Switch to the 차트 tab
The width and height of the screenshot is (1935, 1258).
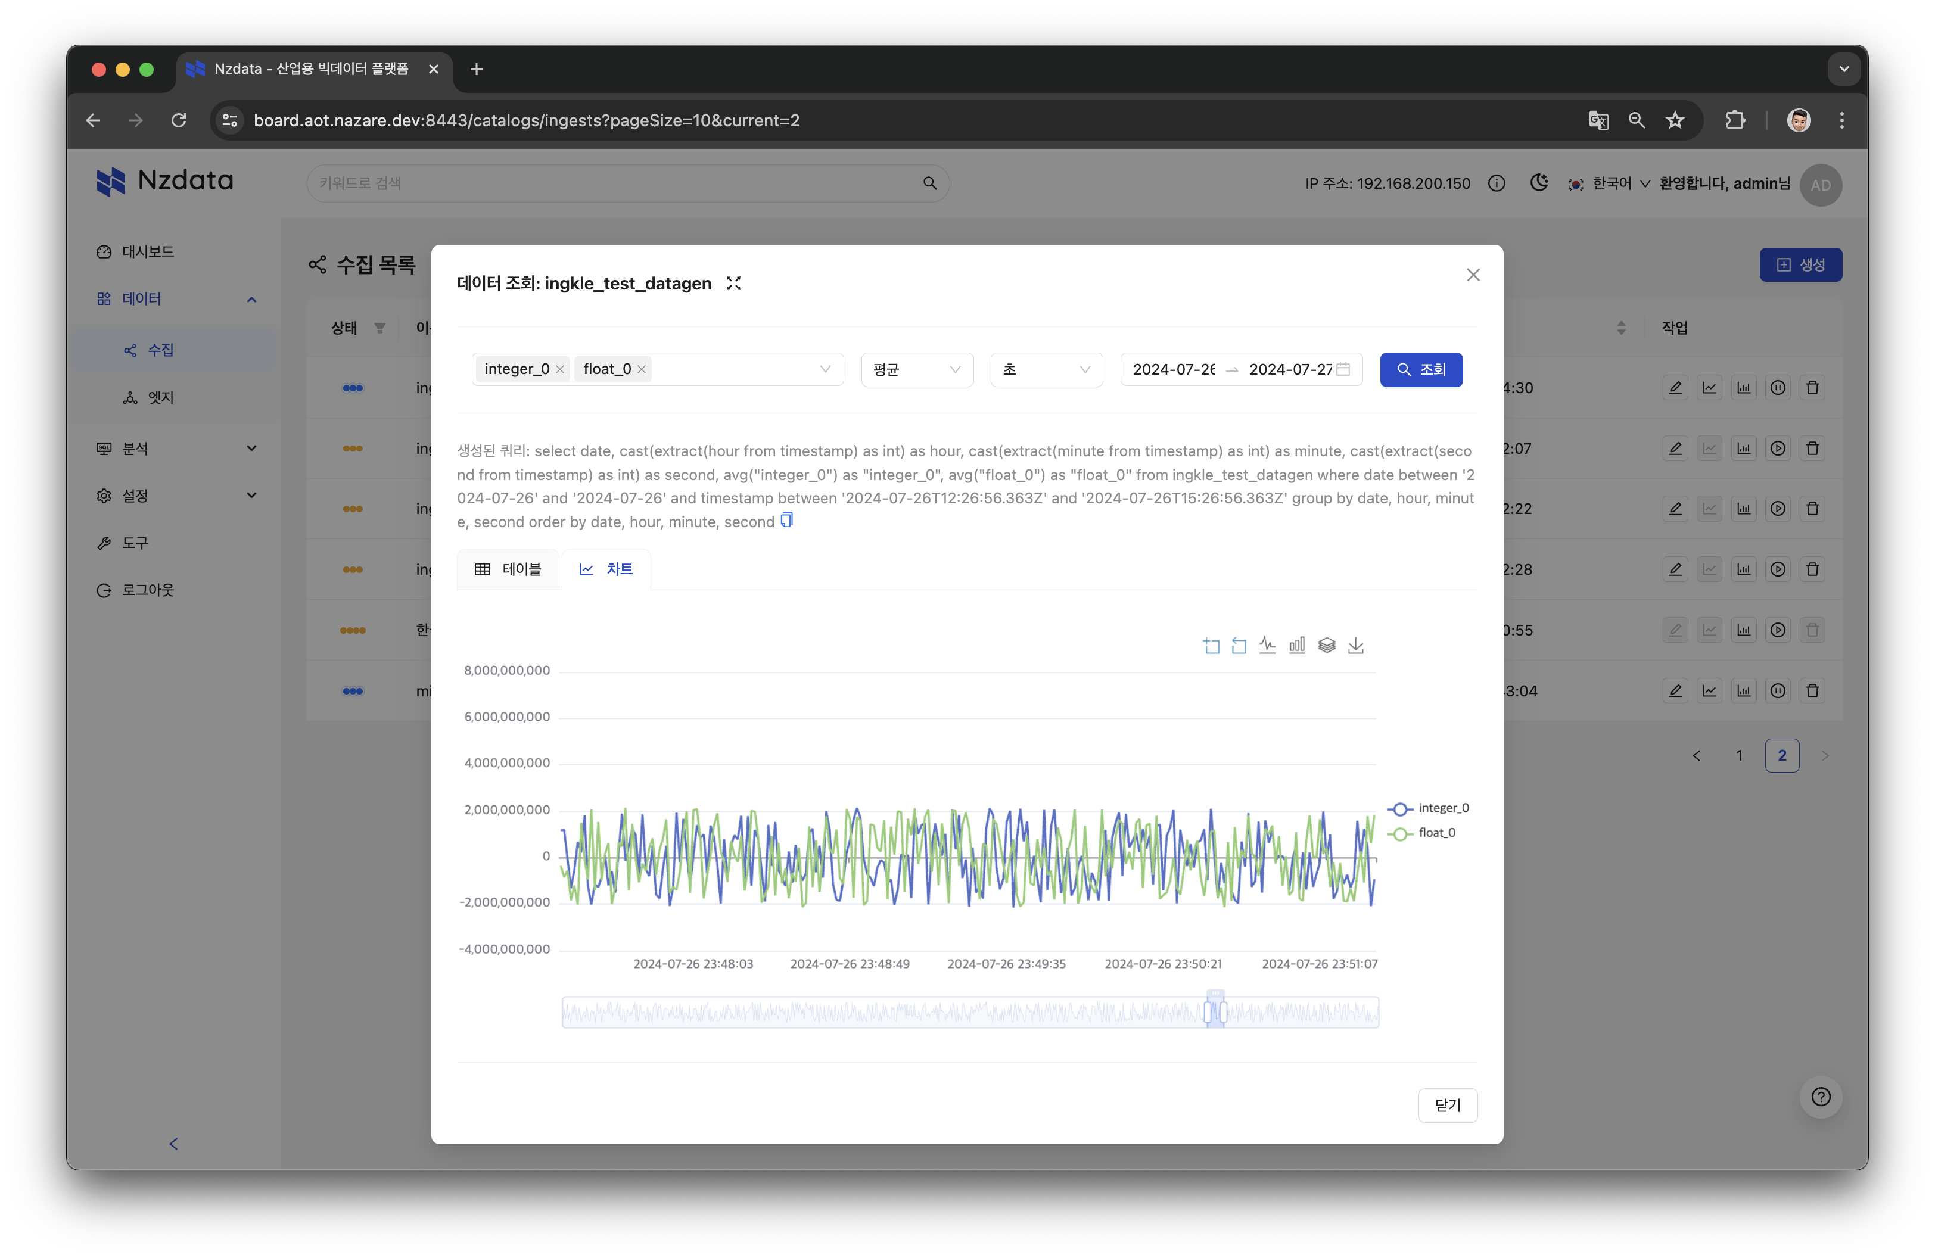point(606,569)
